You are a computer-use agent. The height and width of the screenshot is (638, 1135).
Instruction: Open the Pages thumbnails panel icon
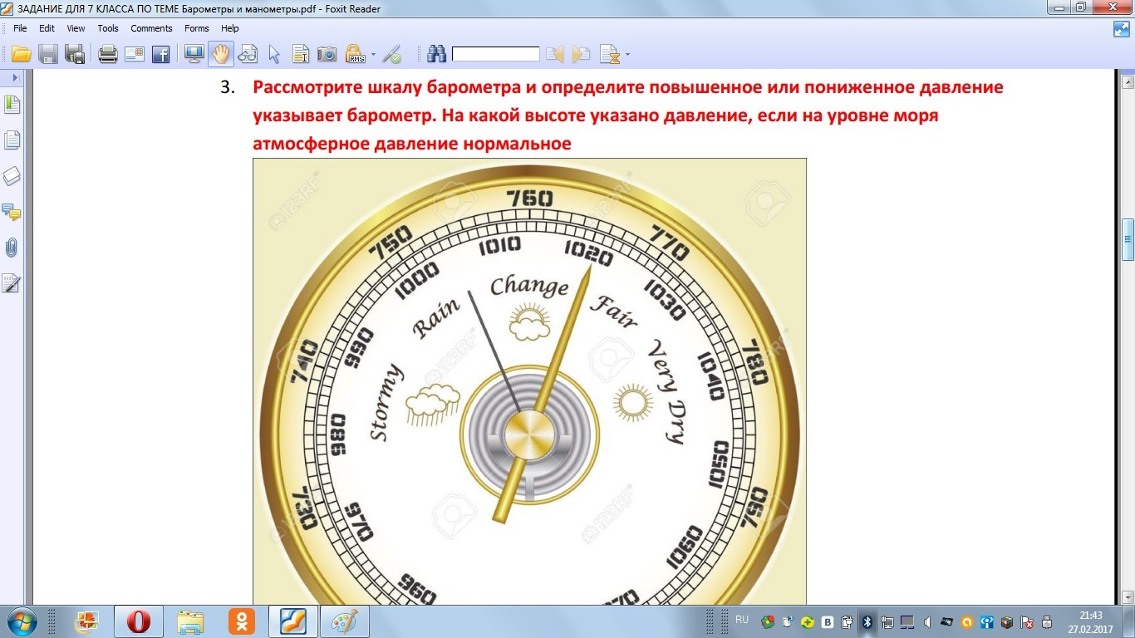tap(12, 140)
